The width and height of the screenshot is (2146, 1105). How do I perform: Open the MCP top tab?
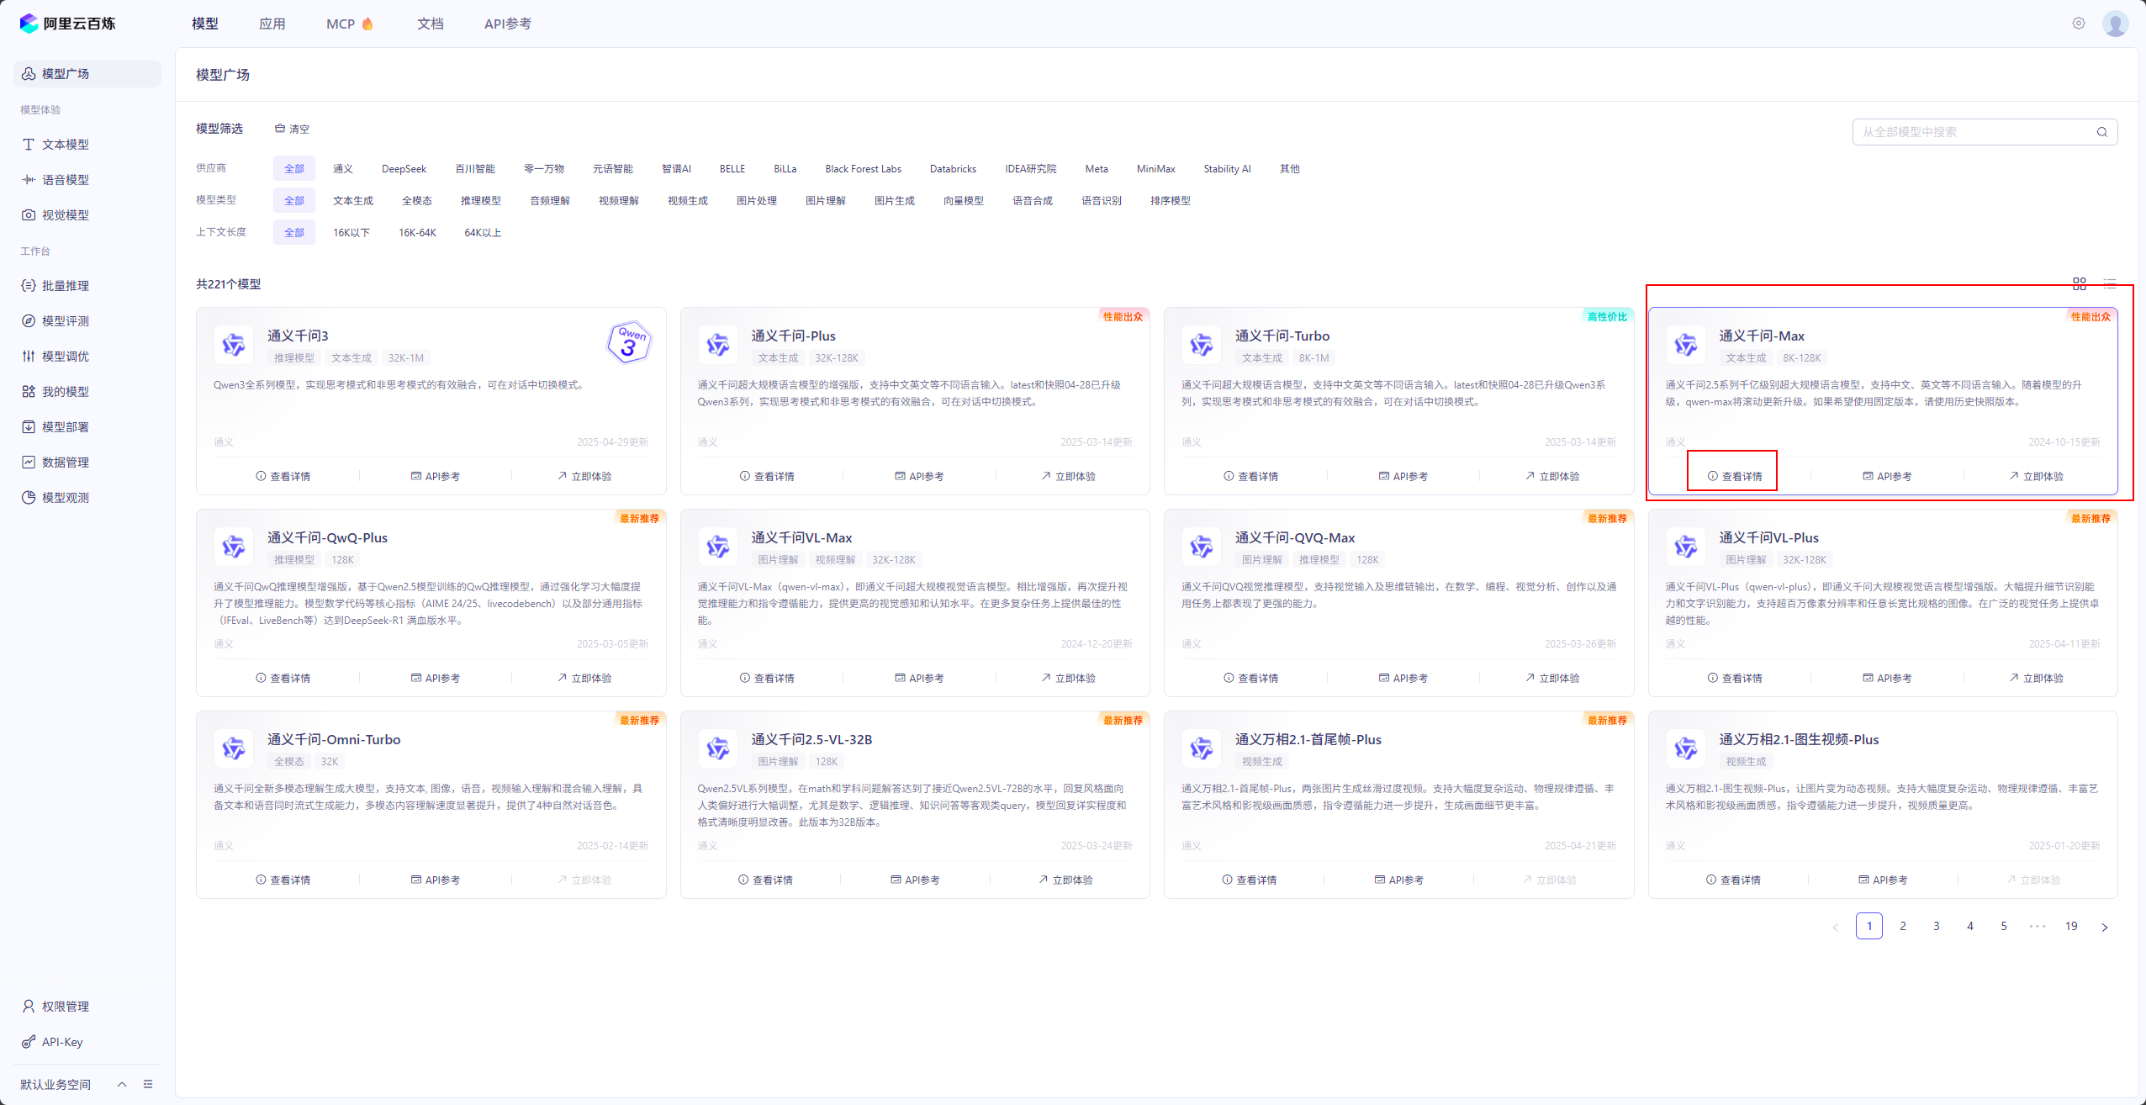(341, 24)
